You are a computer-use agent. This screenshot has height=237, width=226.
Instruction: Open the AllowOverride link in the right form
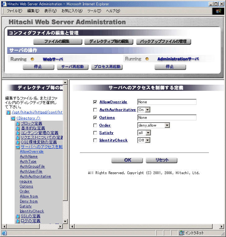point(113,102)
